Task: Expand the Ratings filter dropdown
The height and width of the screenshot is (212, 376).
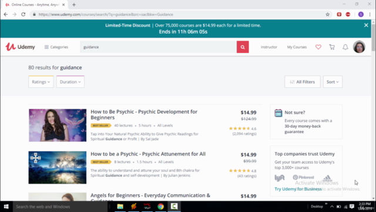Action: coord(41,82)
